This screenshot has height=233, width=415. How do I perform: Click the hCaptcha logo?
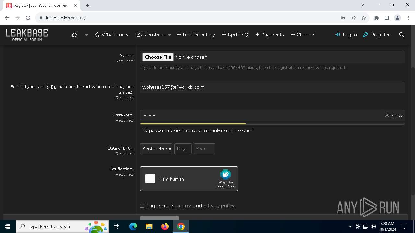point(226,174)
